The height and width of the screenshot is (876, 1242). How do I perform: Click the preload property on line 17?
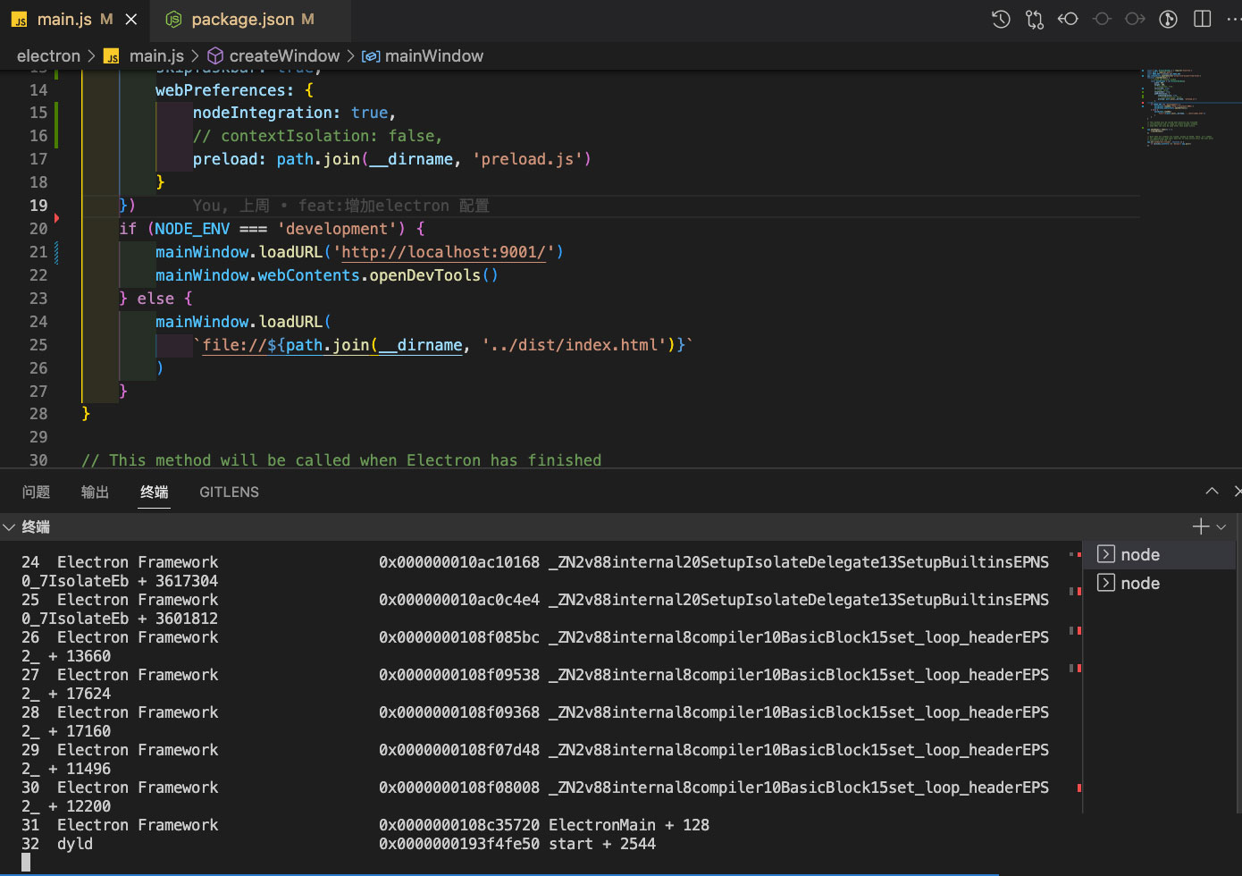225,159
